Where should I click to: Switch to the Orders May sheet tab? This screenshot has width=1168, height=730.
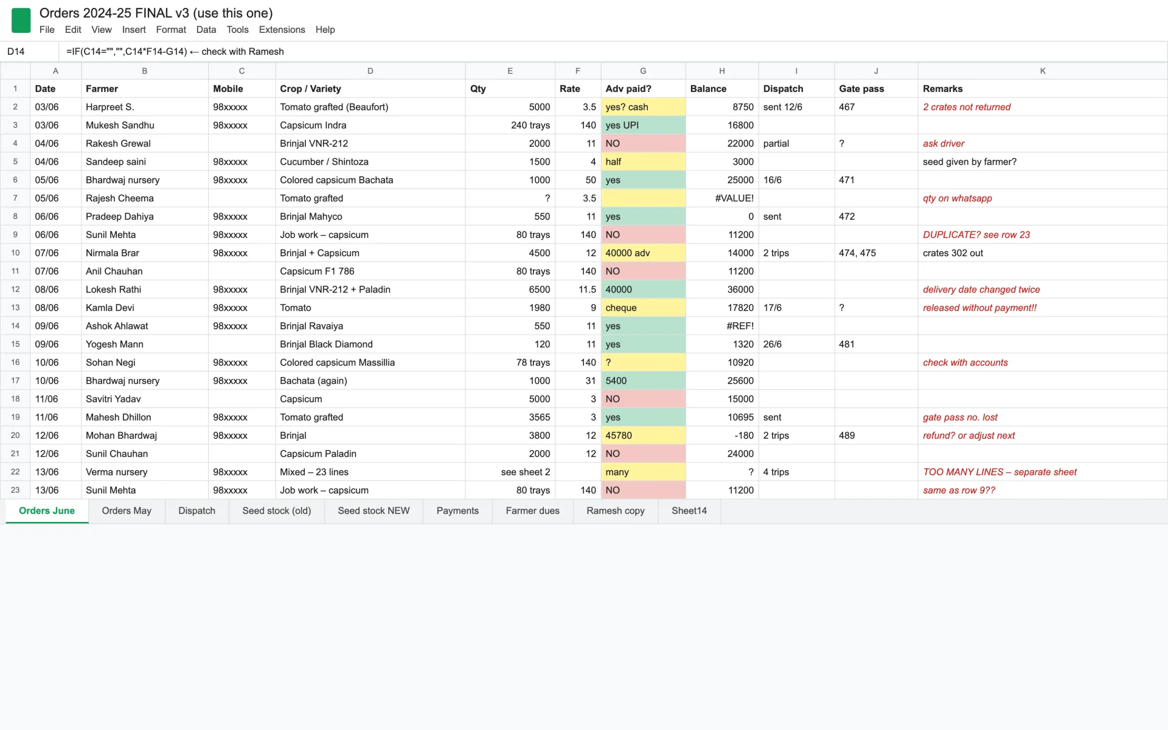pyautogui.click(x=127, y=511)
